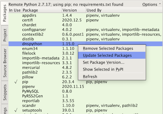Click 'pipenv, virtualenv, pathlib2' used-by for scandir
Screen dimensions: 163x114
pos(112,106)
